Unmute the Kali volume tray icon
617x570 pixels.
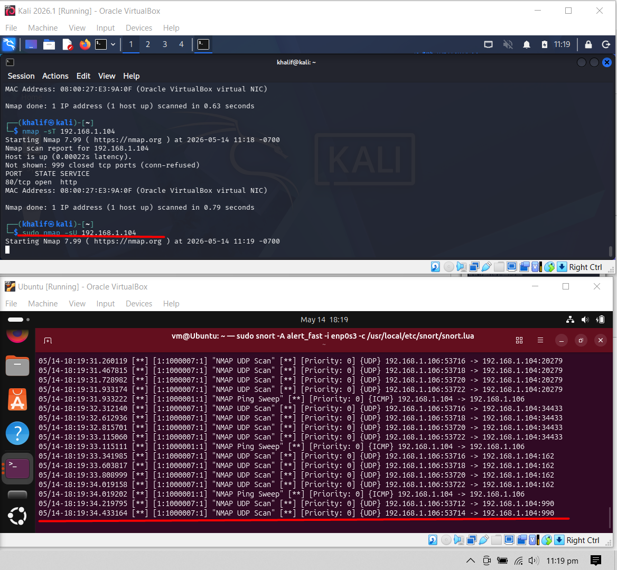[x=508, y=44]
